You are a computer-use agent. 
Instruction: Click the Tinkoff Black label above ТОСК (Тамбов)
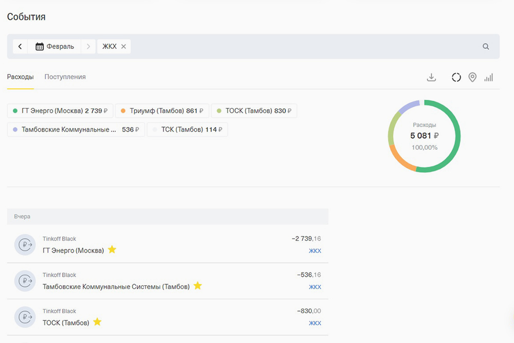(59, 311)
